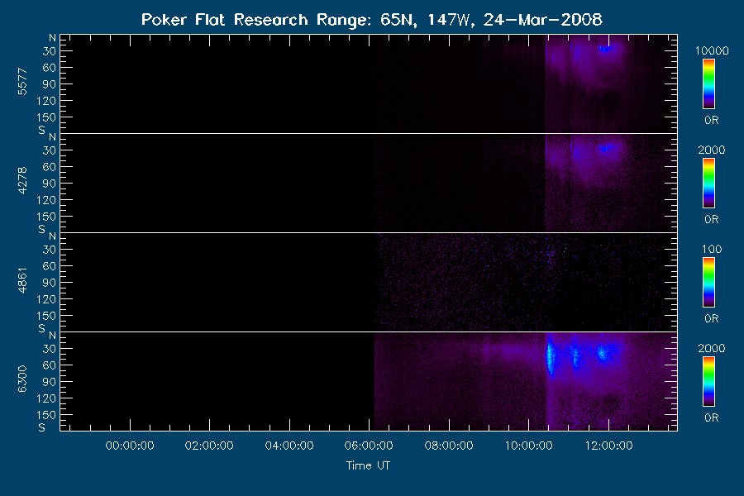This screenshot has height=496, width=744.
Task: Click the S label of the 4278 panel
Action: pyautogui.click(x=42, y=229)
